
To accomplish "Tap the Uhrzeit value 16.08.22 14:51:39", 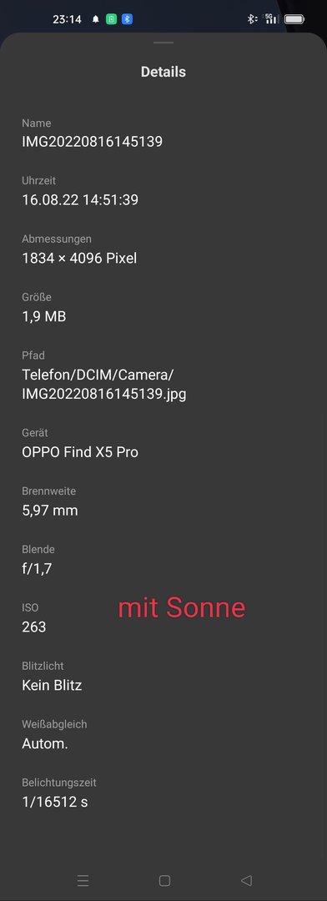I will pos(80,200).
